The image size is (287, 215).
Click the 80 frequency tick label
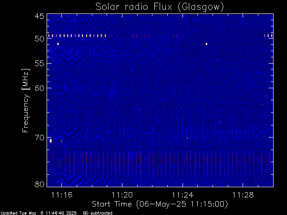[39, 184]
